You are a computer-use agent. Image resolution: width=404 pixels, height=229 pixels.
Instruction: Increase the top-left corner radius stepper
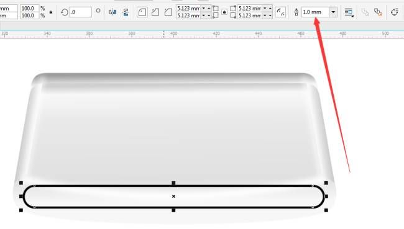click(x=209, y=9)
